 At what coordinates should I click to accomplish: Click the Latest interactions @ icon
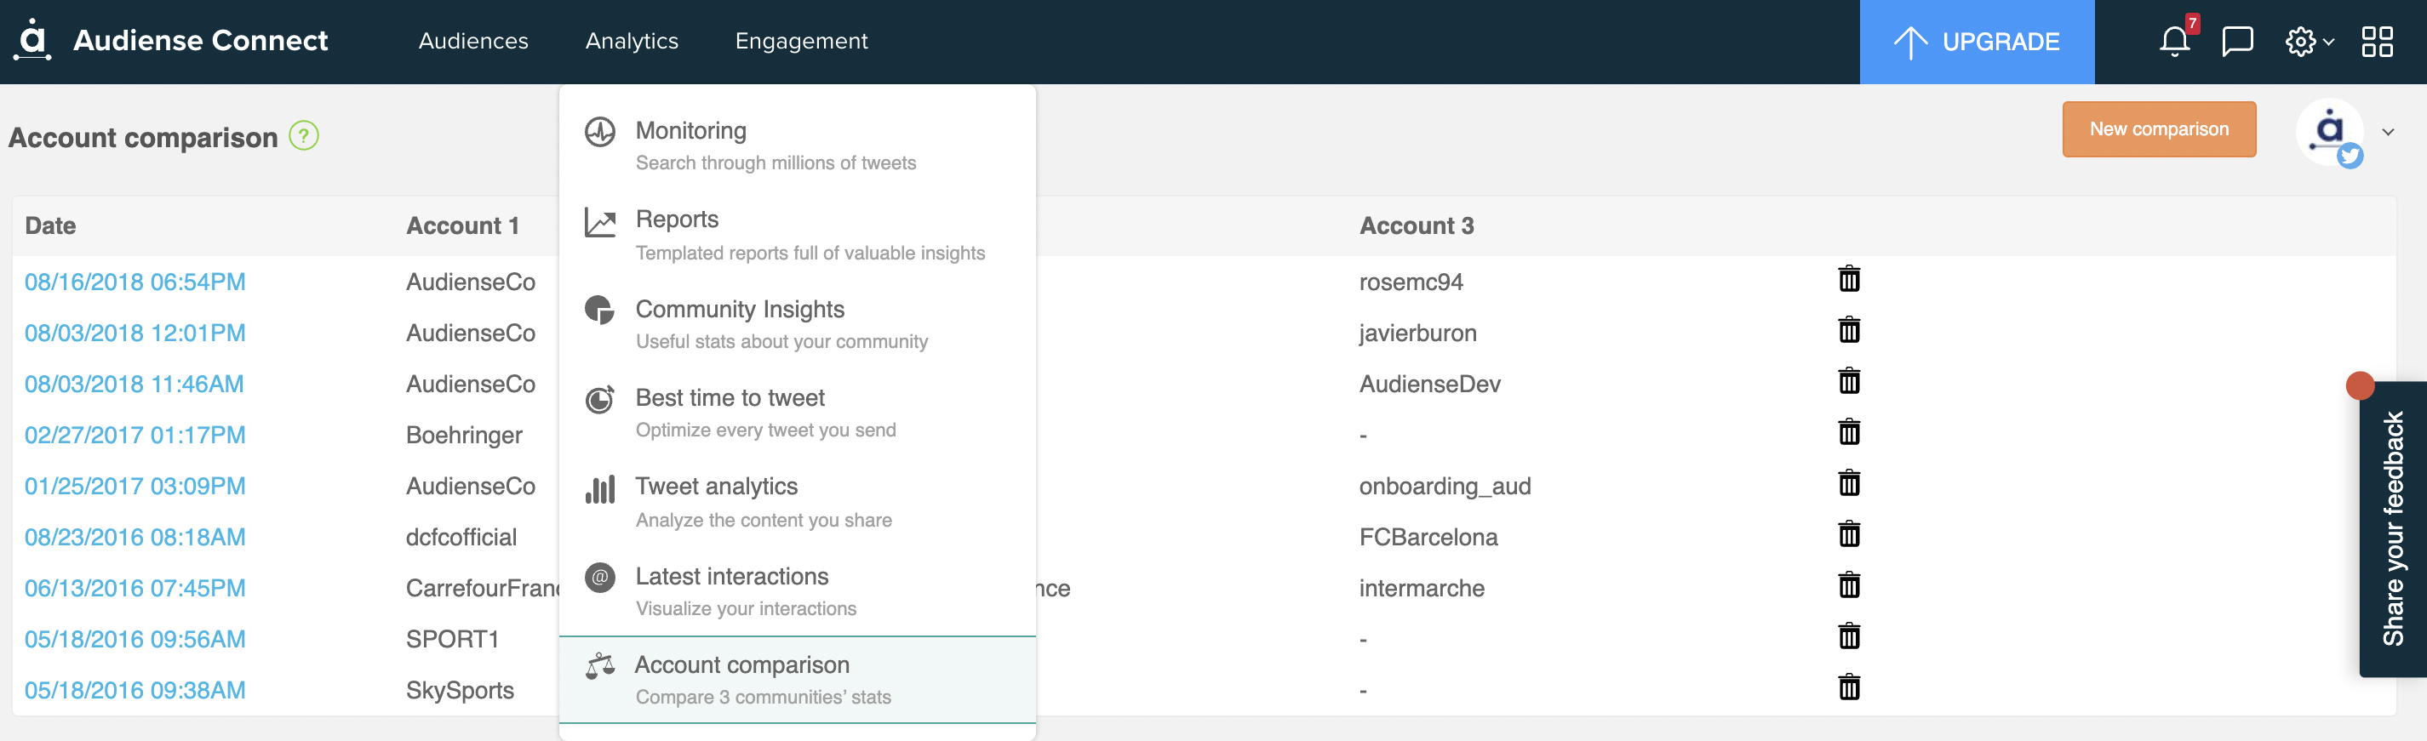click(x=600, y=577)
